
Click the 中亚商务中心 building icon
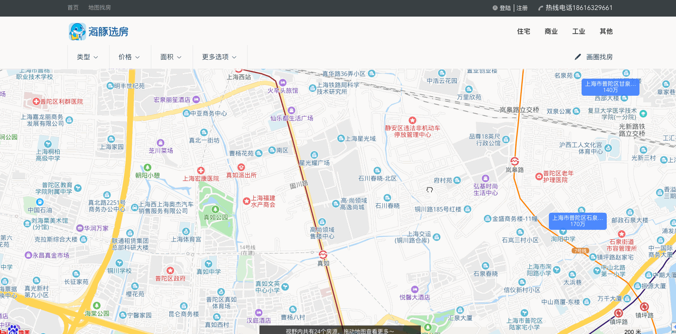click(x=186, y=114)
